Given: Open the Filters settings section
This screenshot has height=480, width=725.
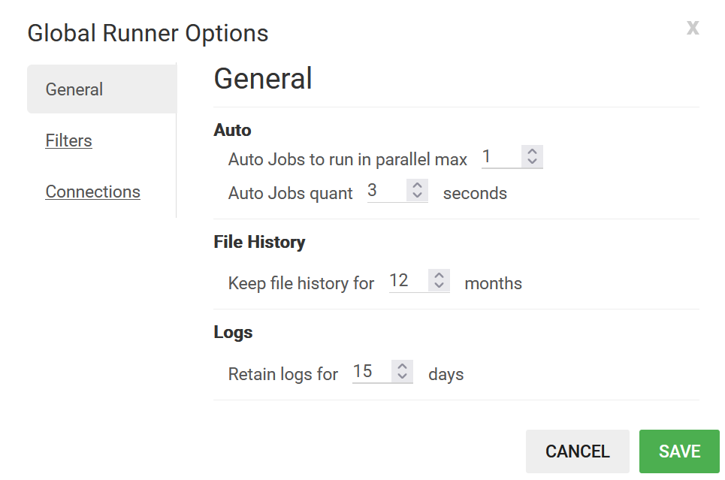Looking at the screenshot, I should coord(68,140).
